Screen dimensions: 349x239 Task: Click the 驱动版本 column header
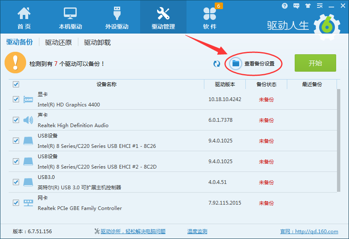click(x=225, y=84)
